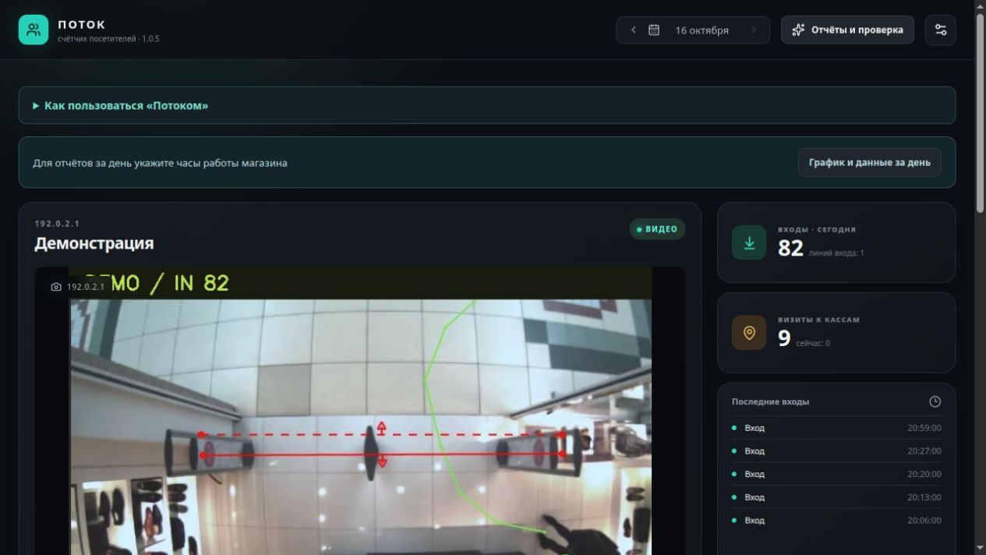Go to the previous day arrow
986x555 pixels.
pyautogui.click(x=634, y=30)
